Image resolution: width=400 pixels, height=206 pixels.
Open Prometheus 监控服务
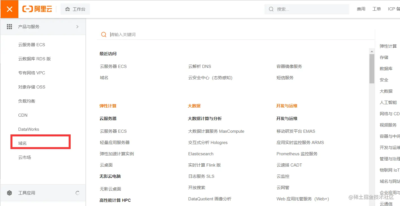[297, 154]
